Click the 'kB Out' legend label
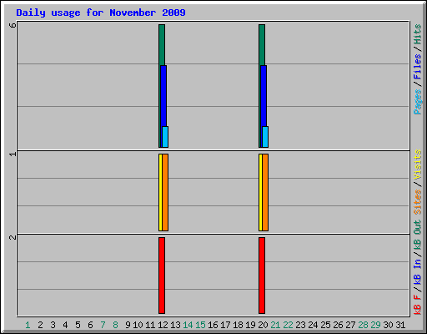Image resolution: width=427 pixels, height=334 pixels. 418,235
